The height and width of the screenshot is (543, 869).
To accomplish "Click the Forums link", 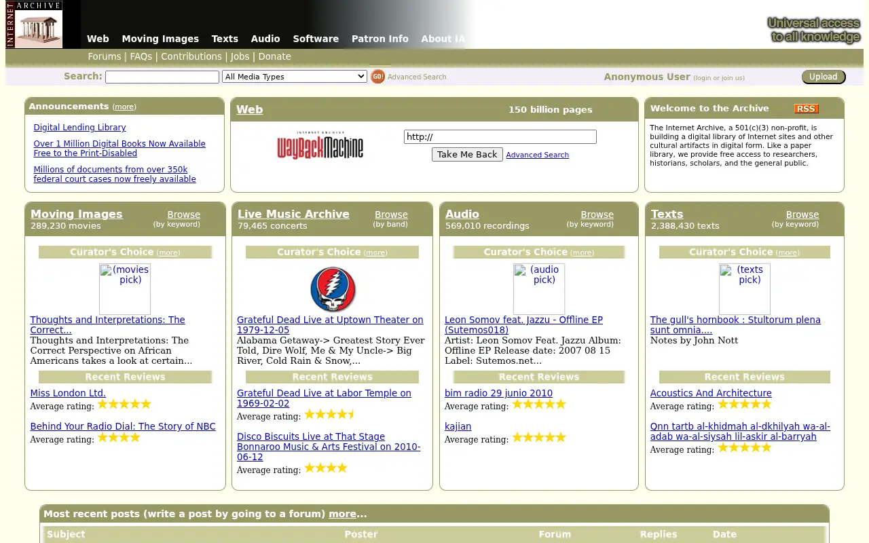I will pyautogui.click(x=105, y=57).
